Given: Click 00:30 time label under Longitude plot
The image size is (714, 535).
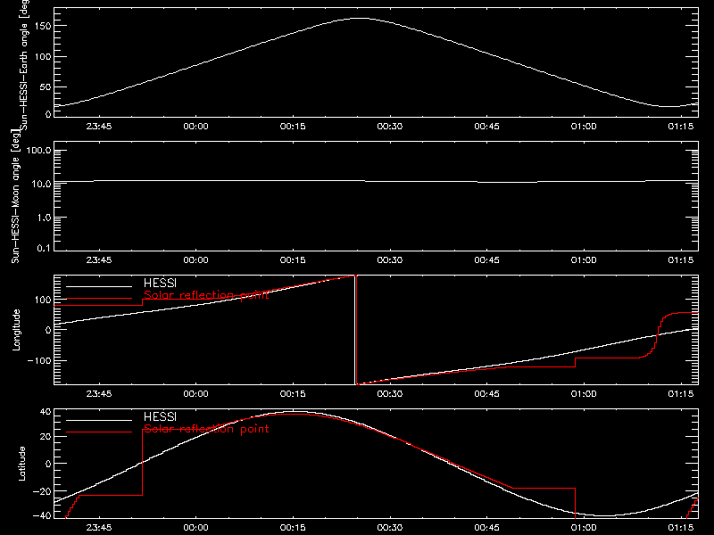Looking at the screenshot, I should (x=390, y=394).
